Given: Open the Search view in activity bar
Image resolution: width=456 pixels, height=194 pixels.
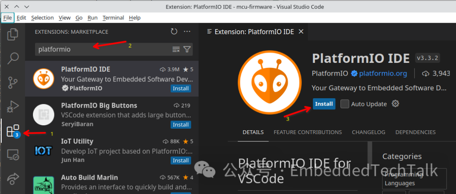Looking at the screenshot, I should [13, 58].
